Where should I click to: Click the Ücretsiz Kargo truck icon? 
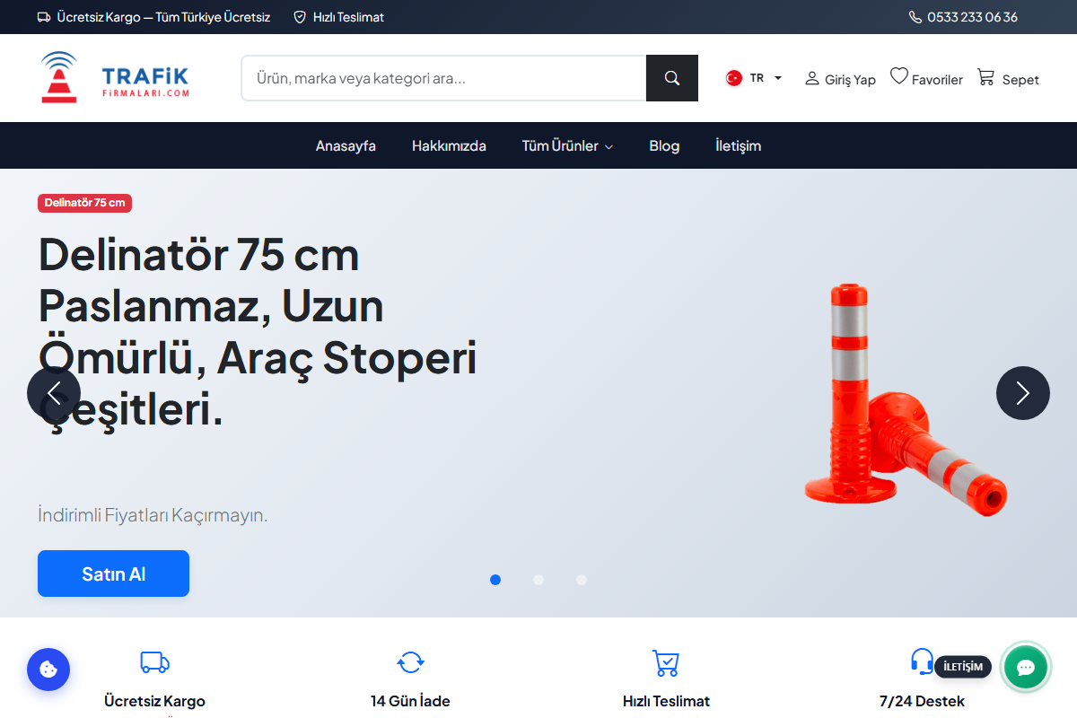point(154,663)
